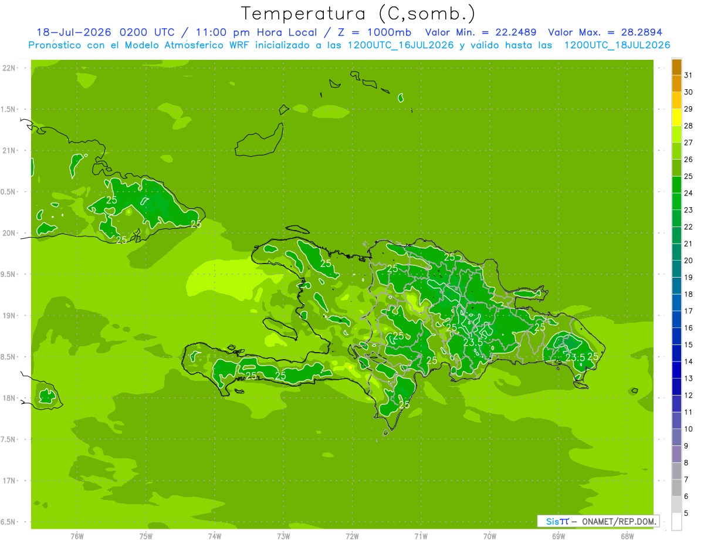The height and width of the screenshot is (544, 704).
Task: Click the 69W longitude axis label
Action: coord(559,536)
